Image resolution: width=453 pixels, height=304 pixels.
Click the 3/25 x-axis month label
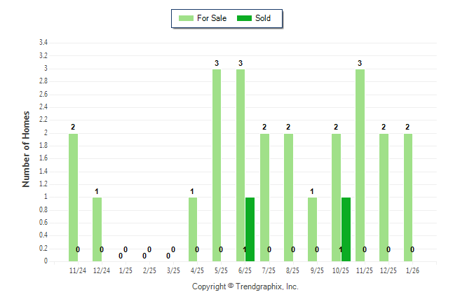coord(173,269)
